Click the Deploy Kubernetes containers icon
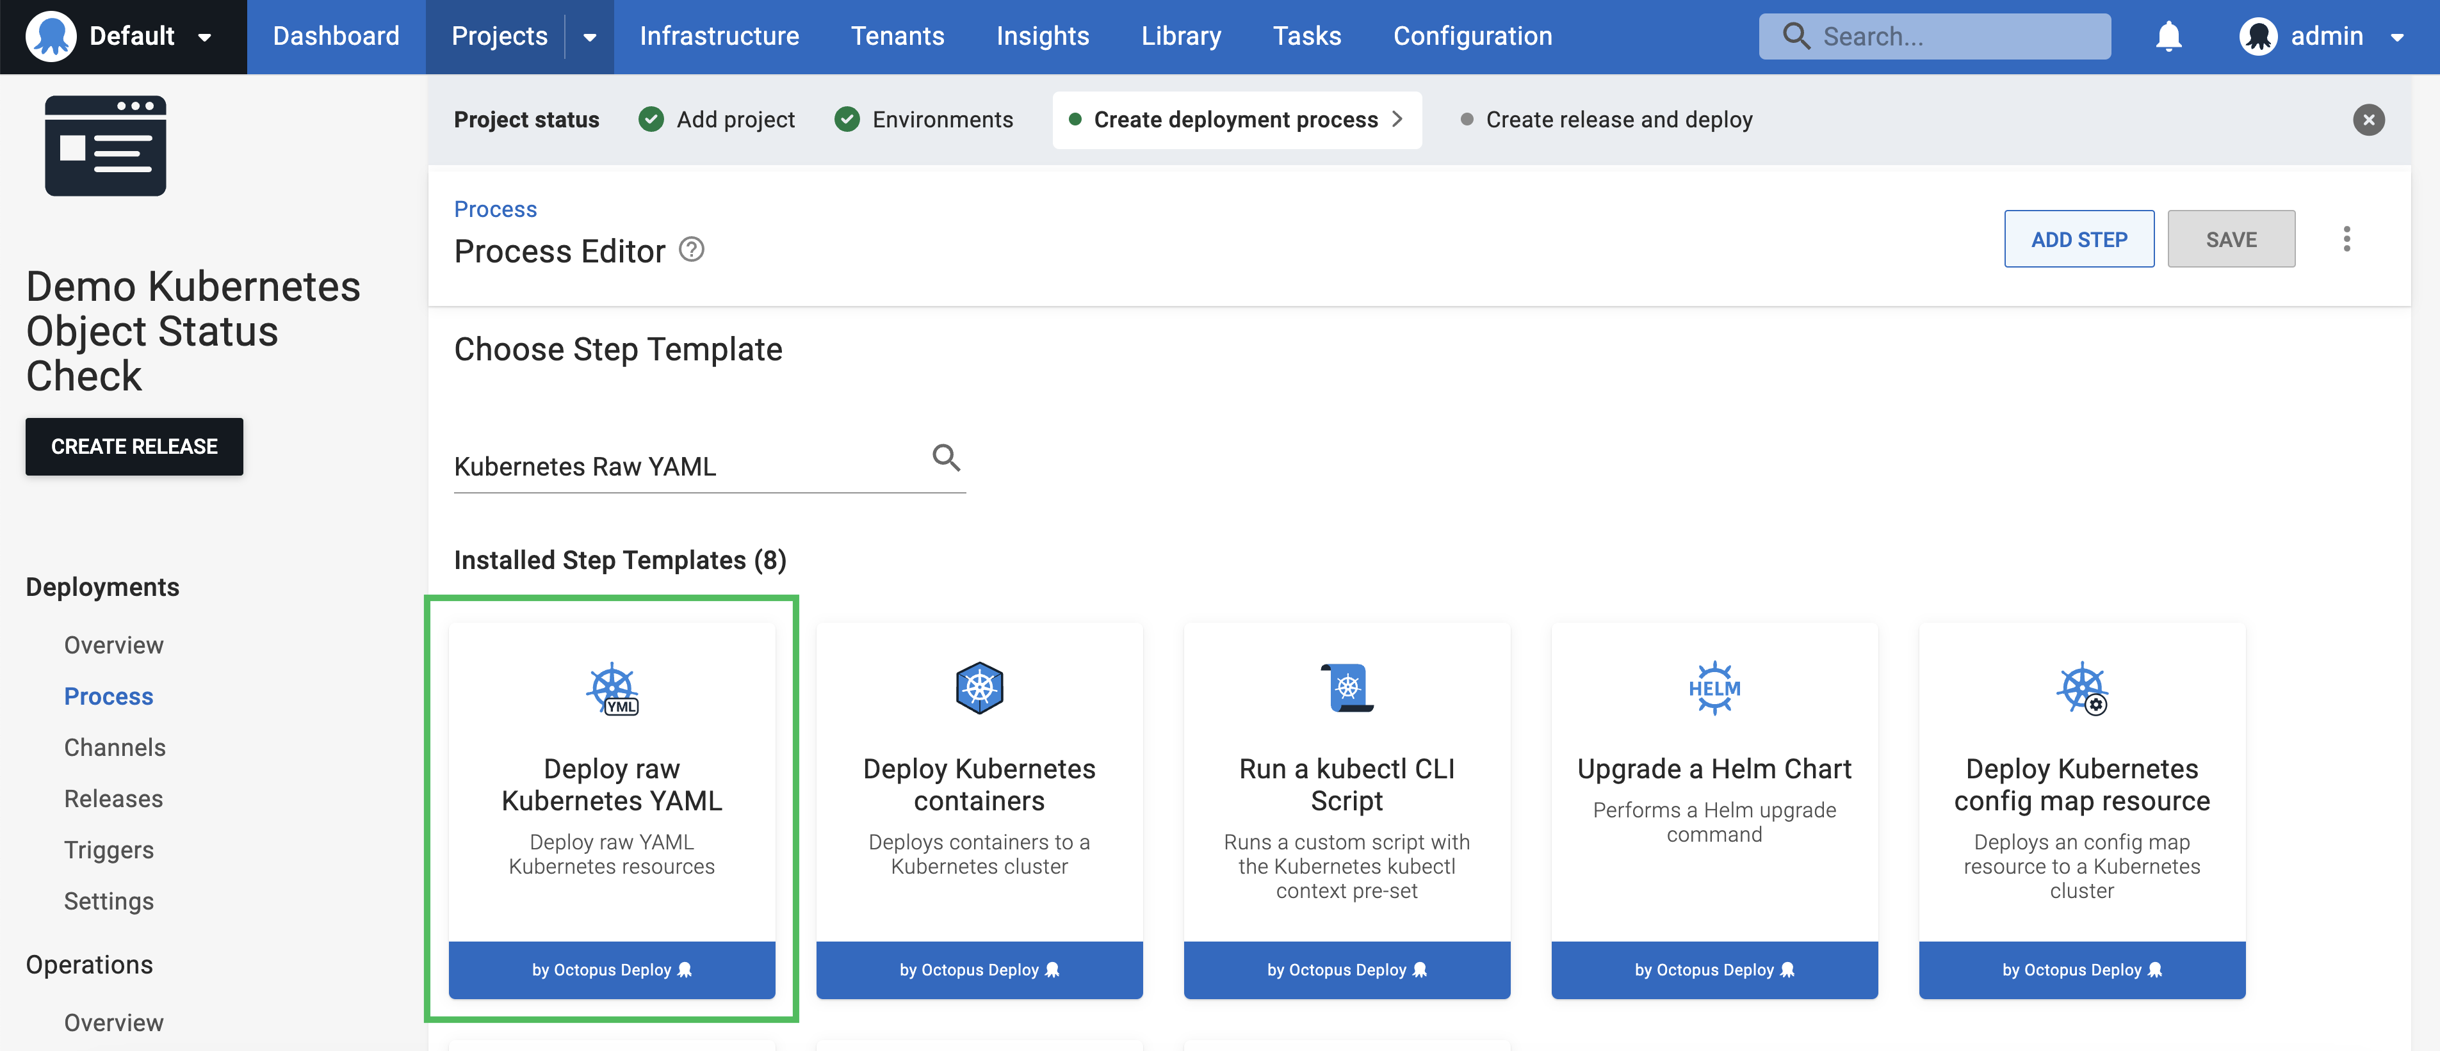Image resolution: width=2440 pixels, height=1051 pixels. coord(979,687)
